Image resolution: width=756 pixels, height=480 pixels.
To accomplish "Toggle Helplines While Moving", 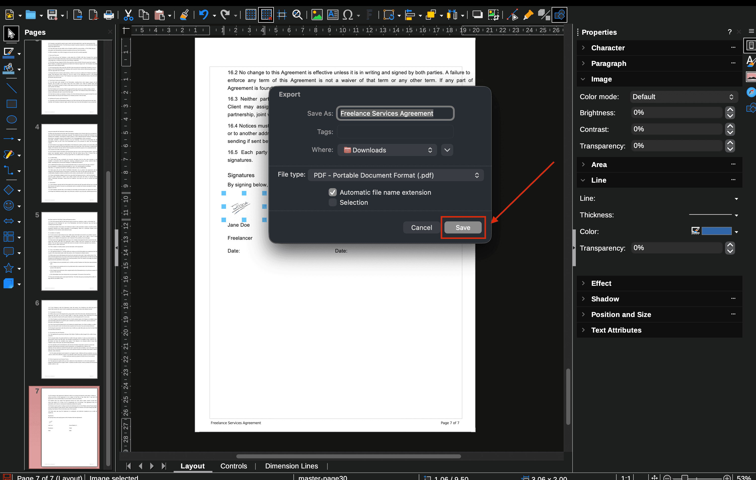I will [282, 15].
